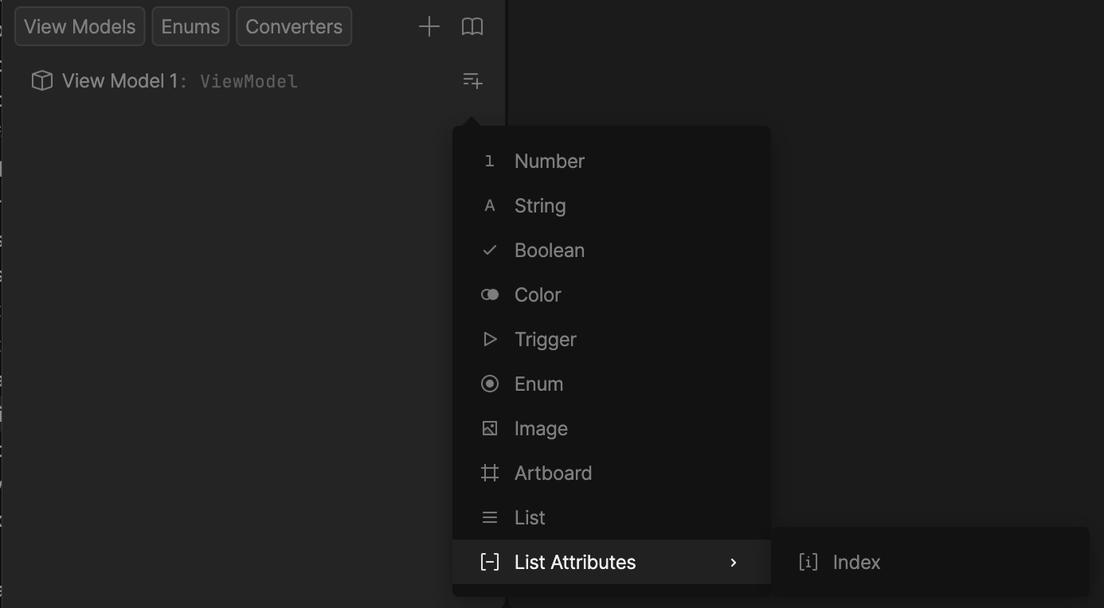
Task: Click the Number property type icon
Action: (x=489, y=162)
